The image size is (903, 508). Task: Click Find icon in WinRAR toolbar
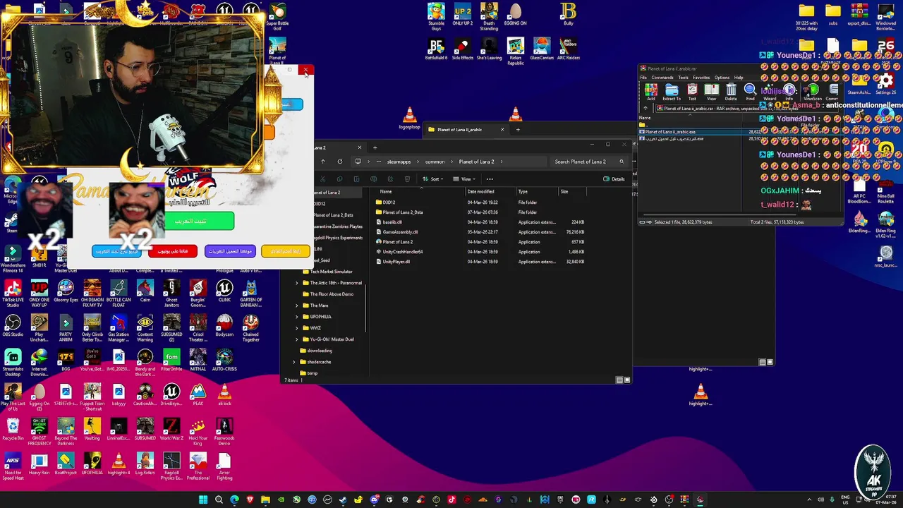coord(750,92)
